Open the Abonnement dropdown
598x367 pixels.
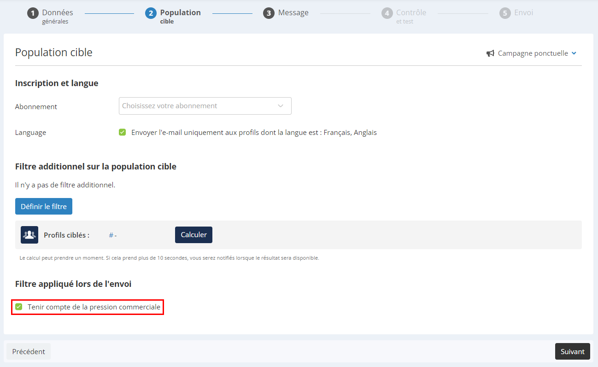tap(205, 106)
